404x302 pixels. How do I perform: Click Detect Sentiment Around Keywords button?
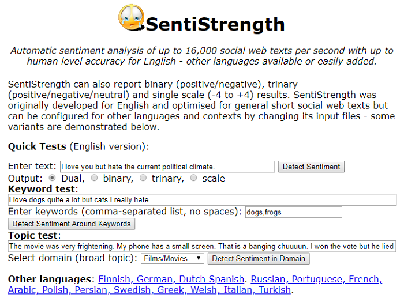[72, 224]
